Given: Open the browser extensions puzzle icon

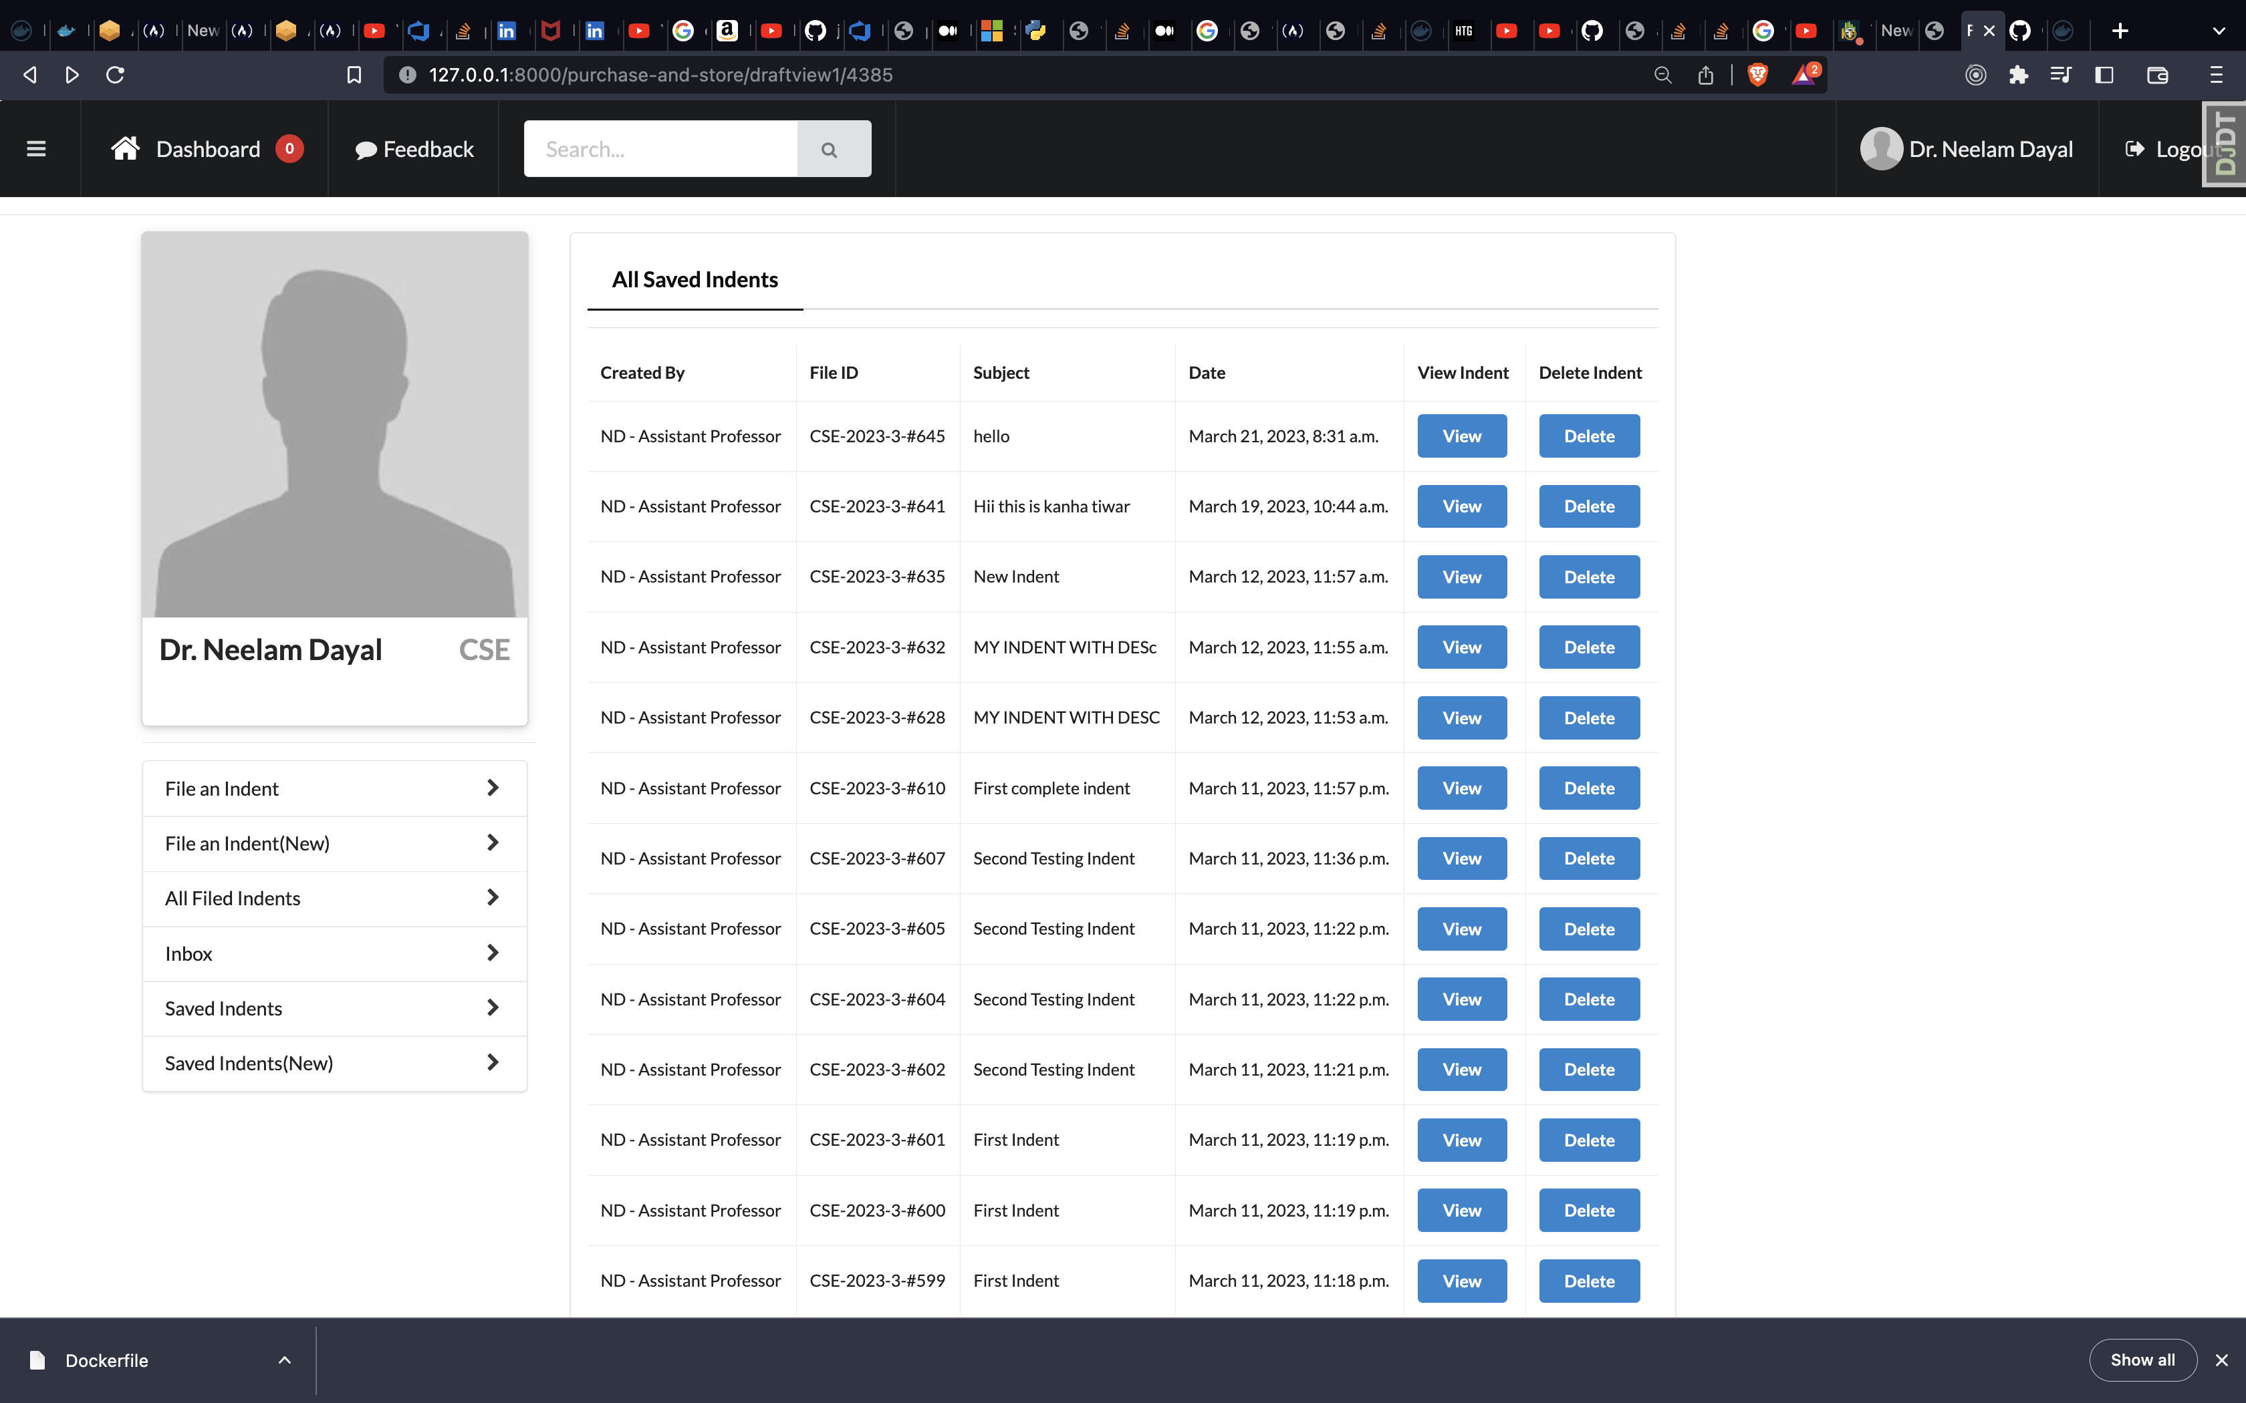Looking at the screenshot, I should click(x=2017, y=75).
